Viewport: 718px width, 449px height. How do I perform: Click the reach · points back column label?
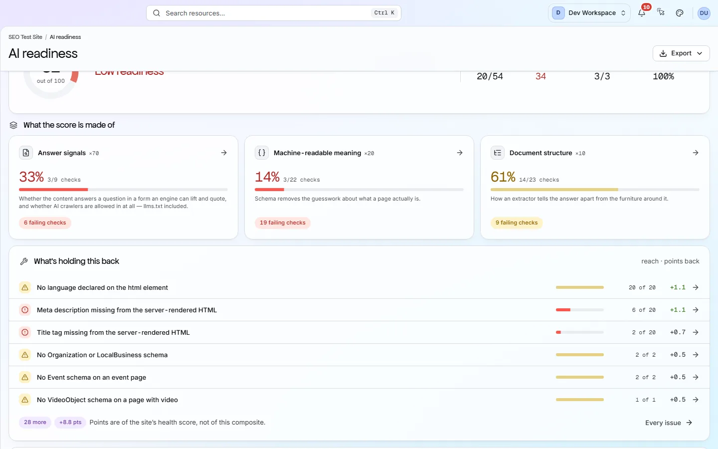click(x=670, y=261)
